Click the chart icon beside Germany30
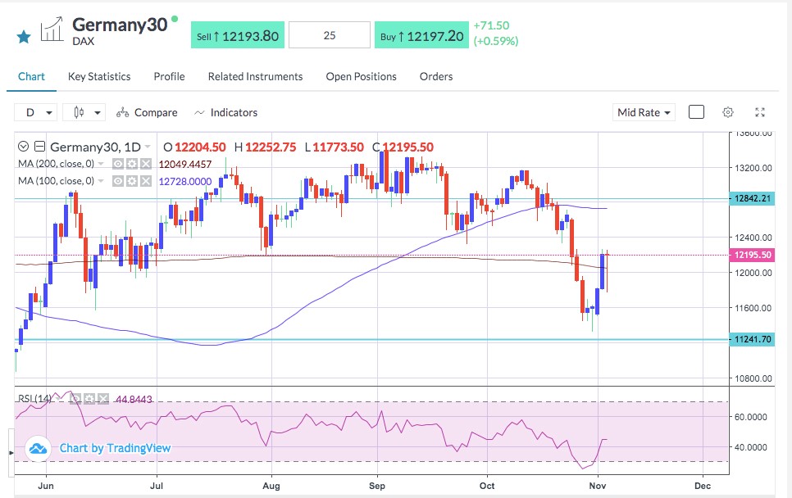 click(x=52, y=29)
